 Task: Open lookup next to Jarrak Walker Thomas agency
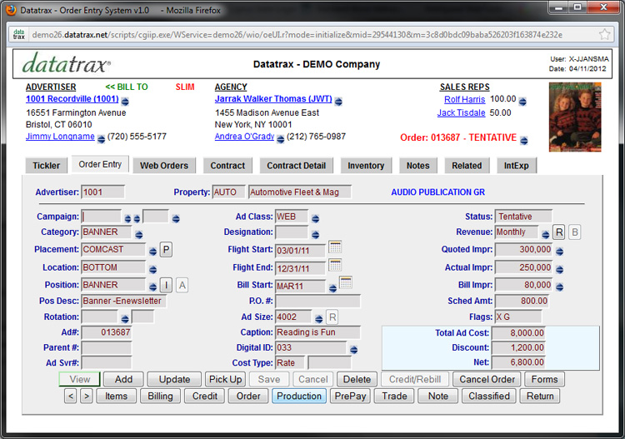[338, 102]
